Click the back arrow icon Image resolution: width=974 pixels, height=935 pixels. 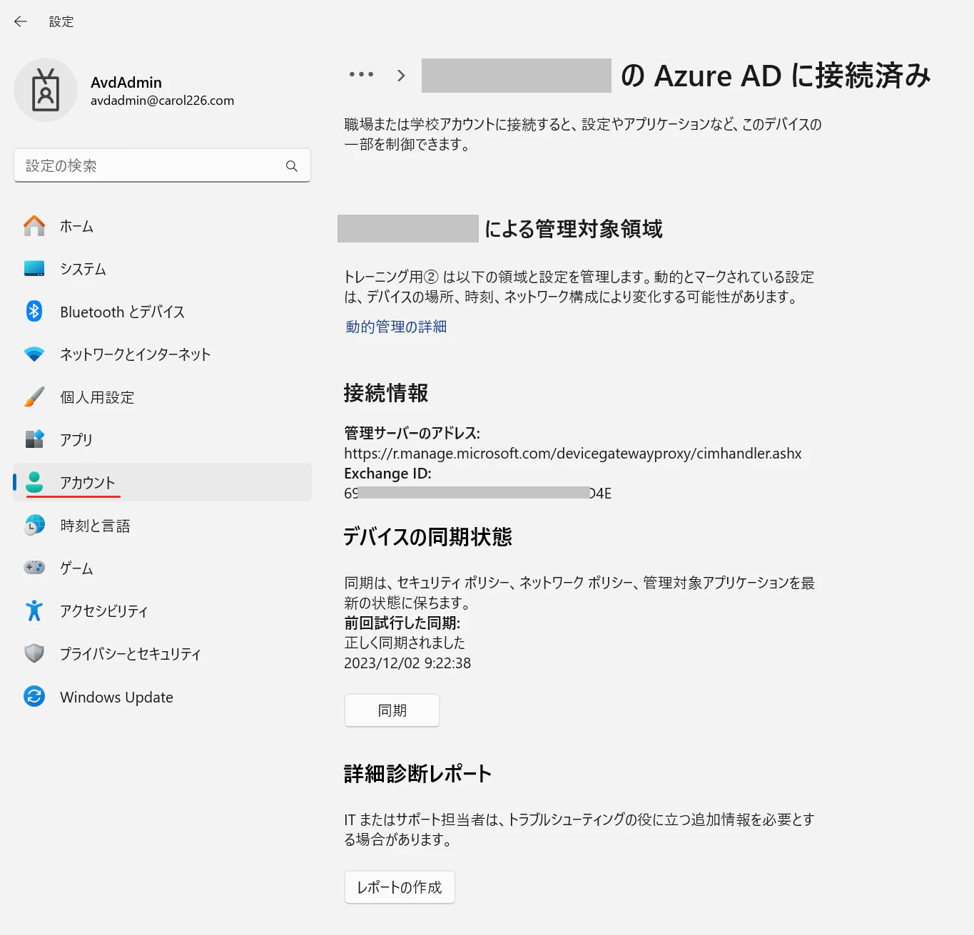click(x=21, y=21)
